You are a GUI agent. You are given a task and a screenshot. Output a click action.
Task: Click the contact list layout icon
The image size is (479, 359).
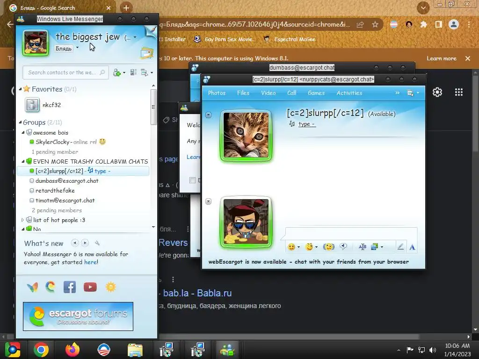click(x=133, y=72)
